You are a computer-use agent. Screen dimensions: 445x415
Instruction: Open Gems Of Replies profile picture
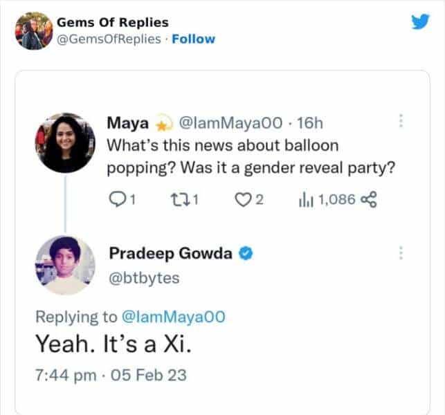pyautogui.click(x=33, y=31)
